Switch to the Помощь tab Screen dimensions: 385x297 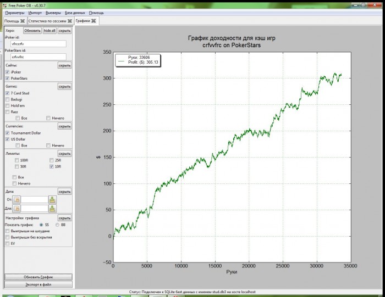[x=12, y=21]
